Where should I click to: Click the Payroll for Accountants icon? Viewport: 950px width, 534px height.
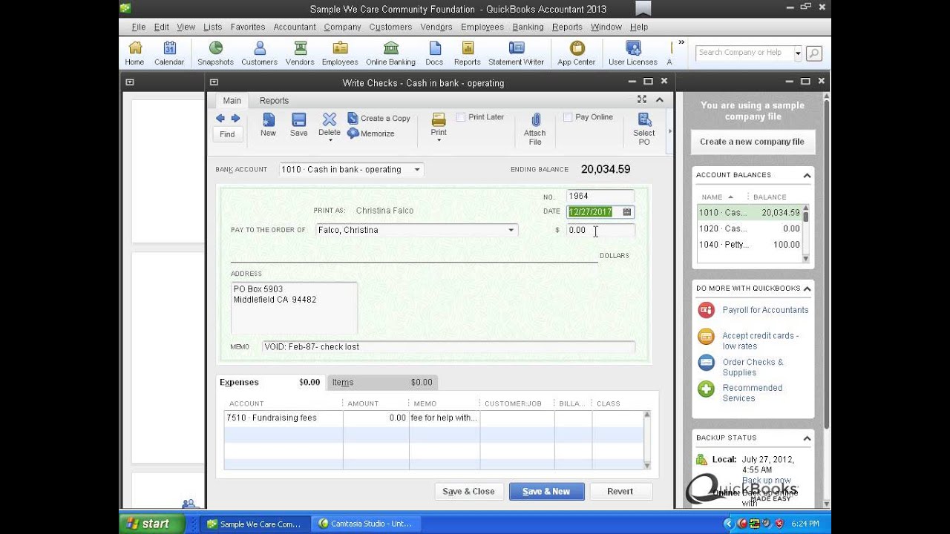pos(706,310)
